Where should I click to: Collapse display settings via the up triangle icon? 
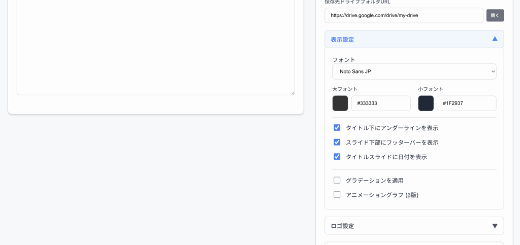(x=495, y=39)
